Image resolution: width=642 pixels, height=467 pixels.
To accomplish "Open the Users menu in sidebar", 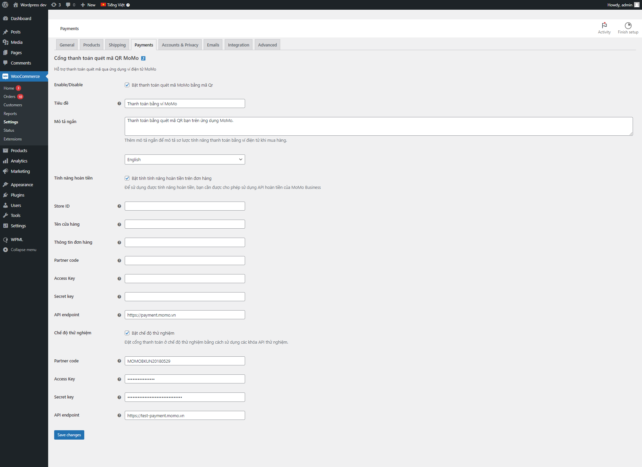I will point(16,205).
